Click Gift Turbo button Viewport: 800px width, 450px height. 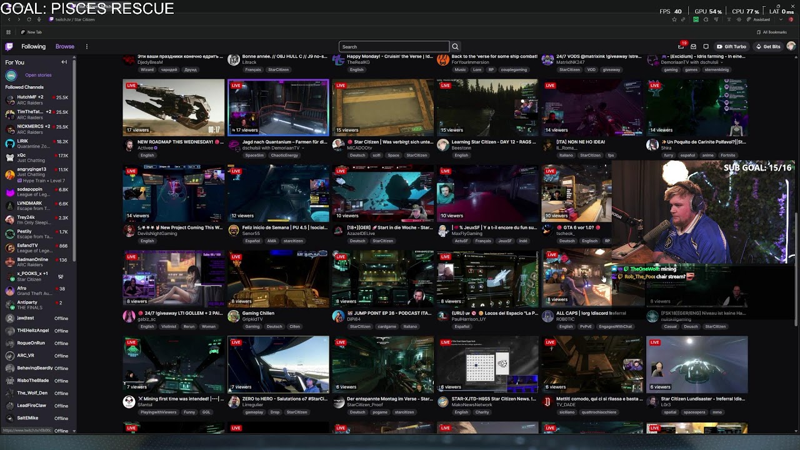[x=731, y=46]
